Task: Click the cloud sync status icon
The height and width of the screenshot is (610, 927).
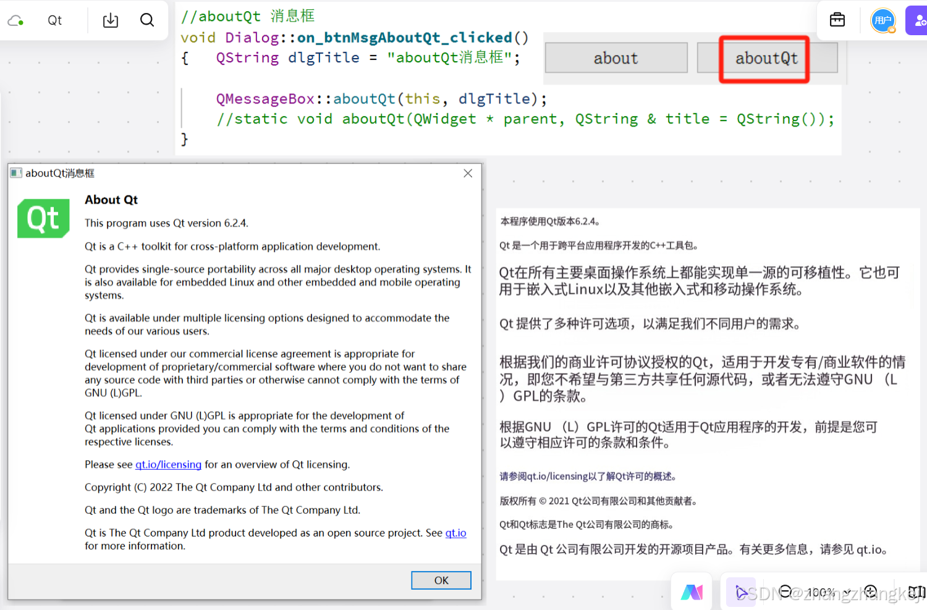Action: pos(15,20)
